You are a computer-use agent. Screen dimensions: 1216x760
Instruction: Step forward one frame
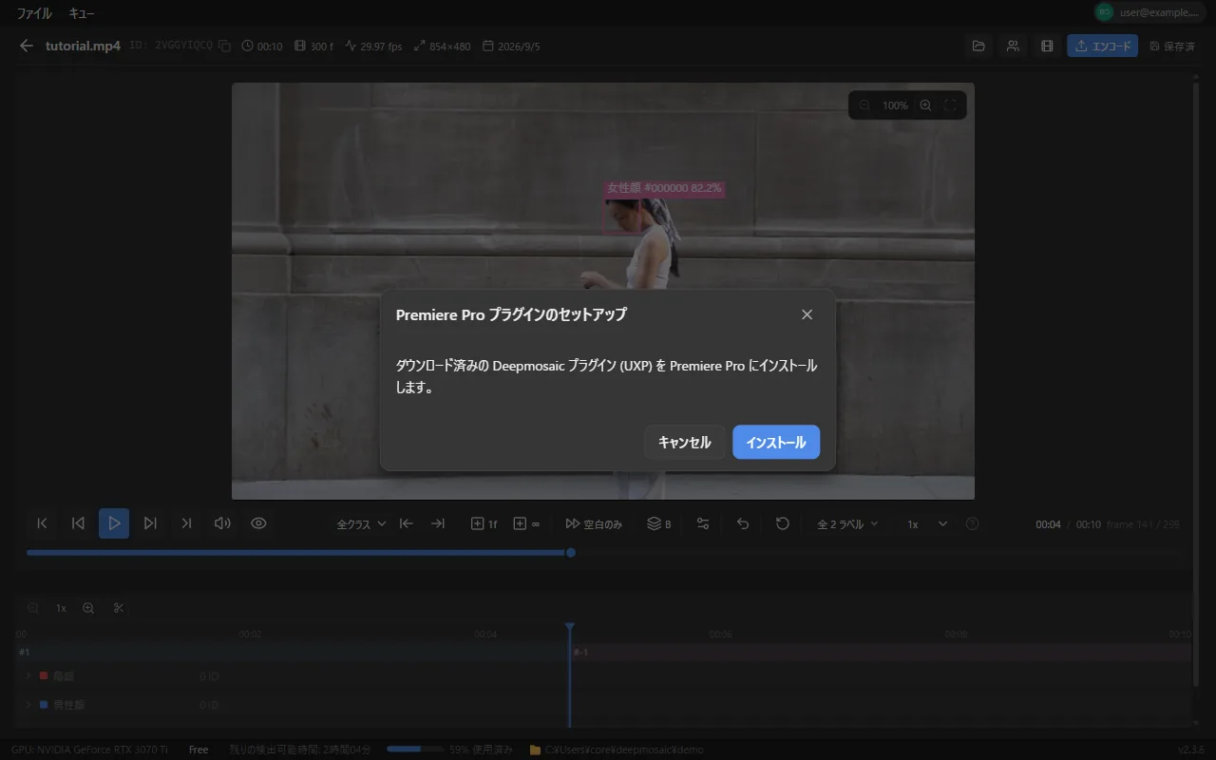coord(150,523)
